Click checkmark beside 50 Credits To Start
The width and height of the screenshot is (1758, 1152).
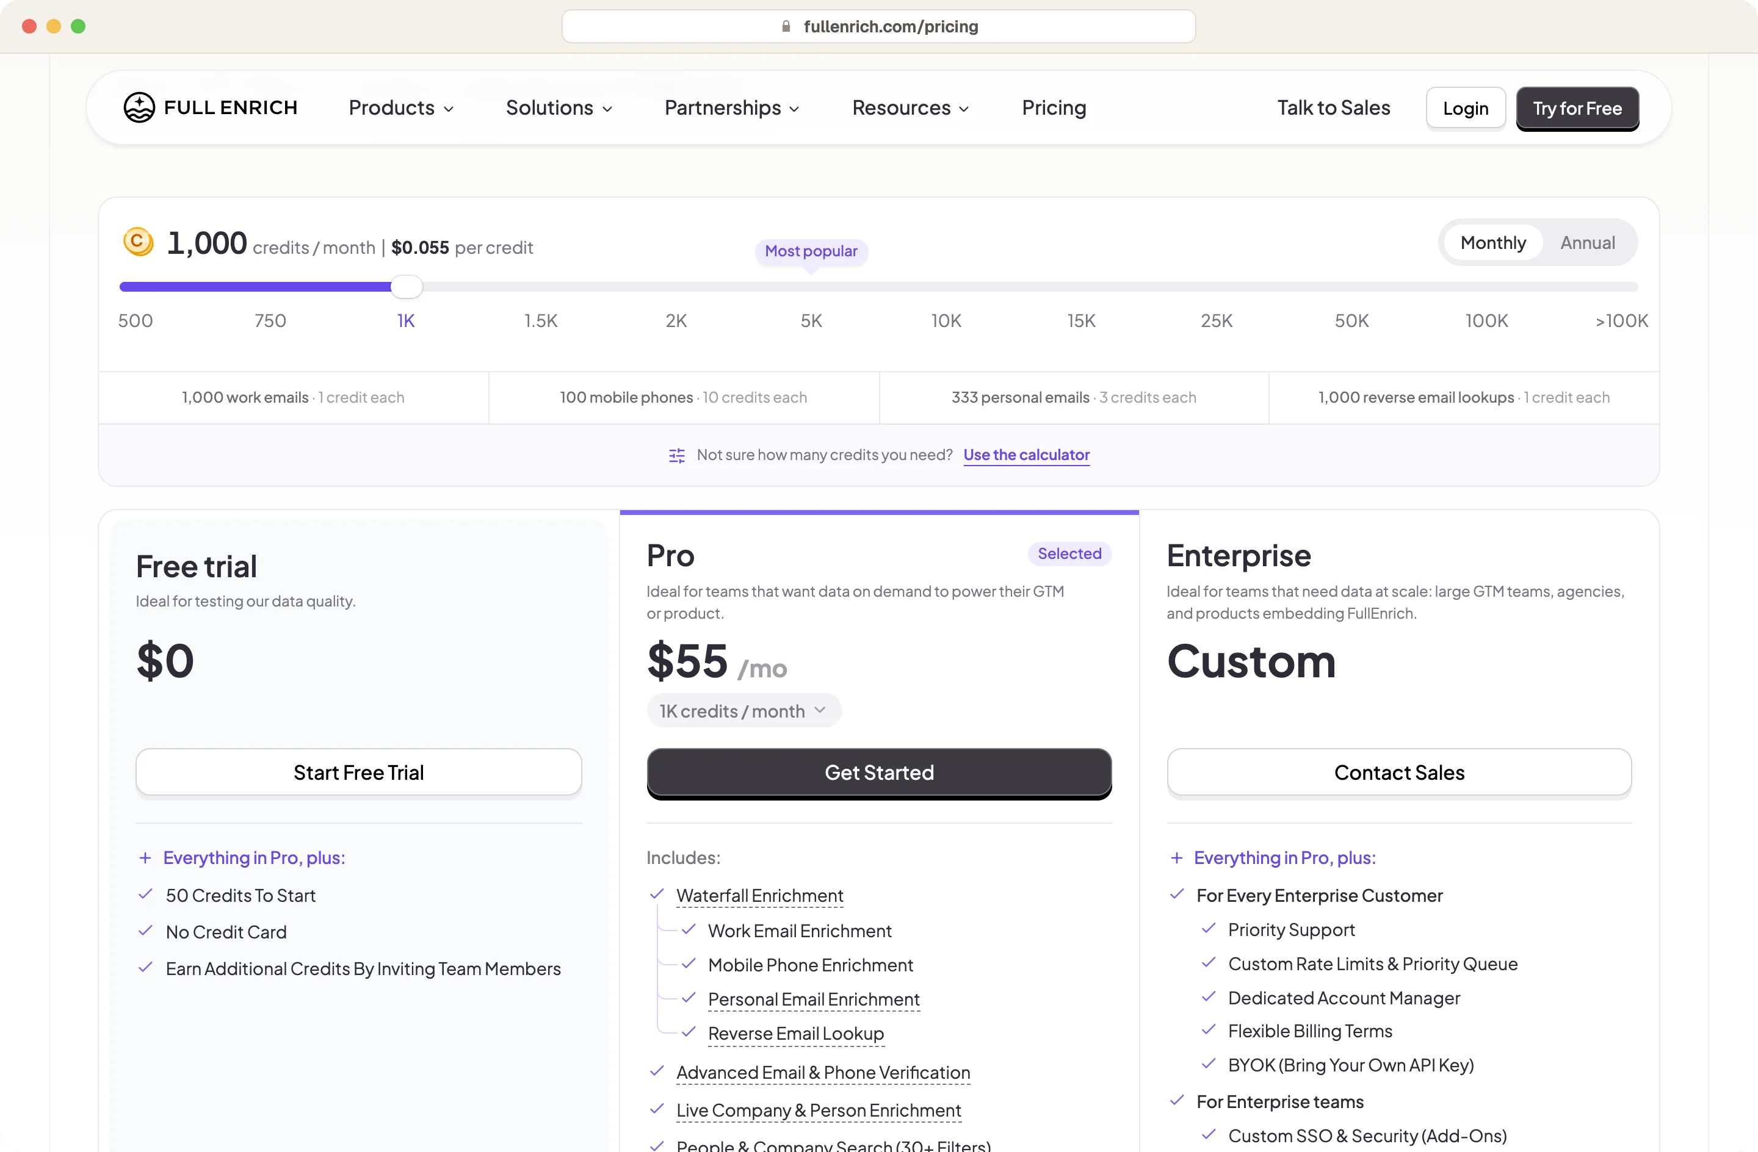145,895
